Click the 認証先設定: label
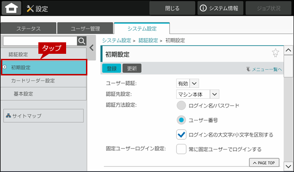Screen dimensions: 294x172 [x=119, y=94]
